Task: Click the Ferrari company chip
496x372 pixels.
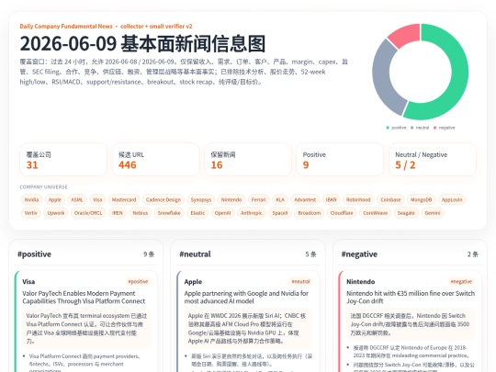Action: tap(258, 199)
